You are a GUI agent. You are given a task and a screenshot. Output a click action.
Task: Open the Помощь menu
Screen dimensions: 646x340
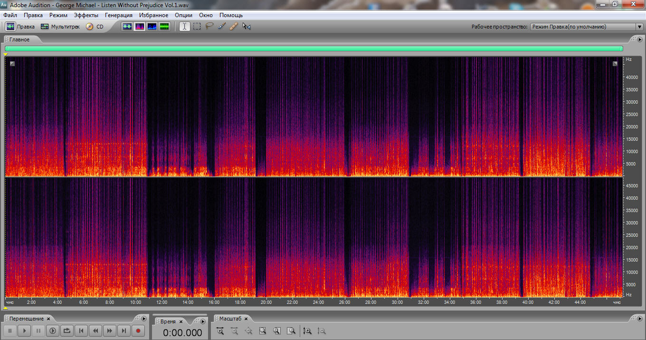coord(231,15)
